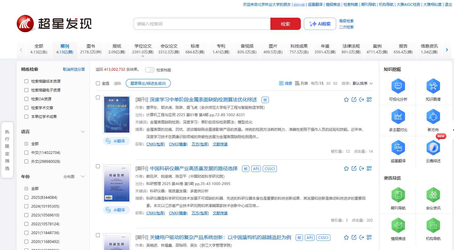454x250 pixels.
Task: Open 期刊导航 journal navigation icon
Action: [x=398, y=195]
